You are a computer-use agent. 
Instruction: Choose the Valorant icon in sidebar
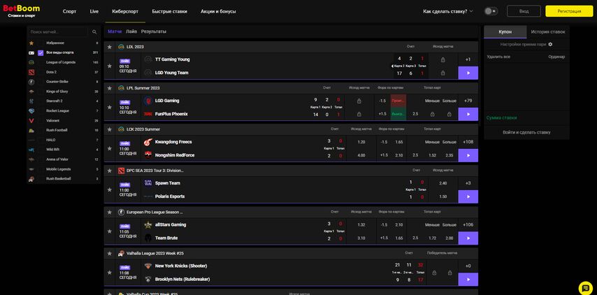31,121
